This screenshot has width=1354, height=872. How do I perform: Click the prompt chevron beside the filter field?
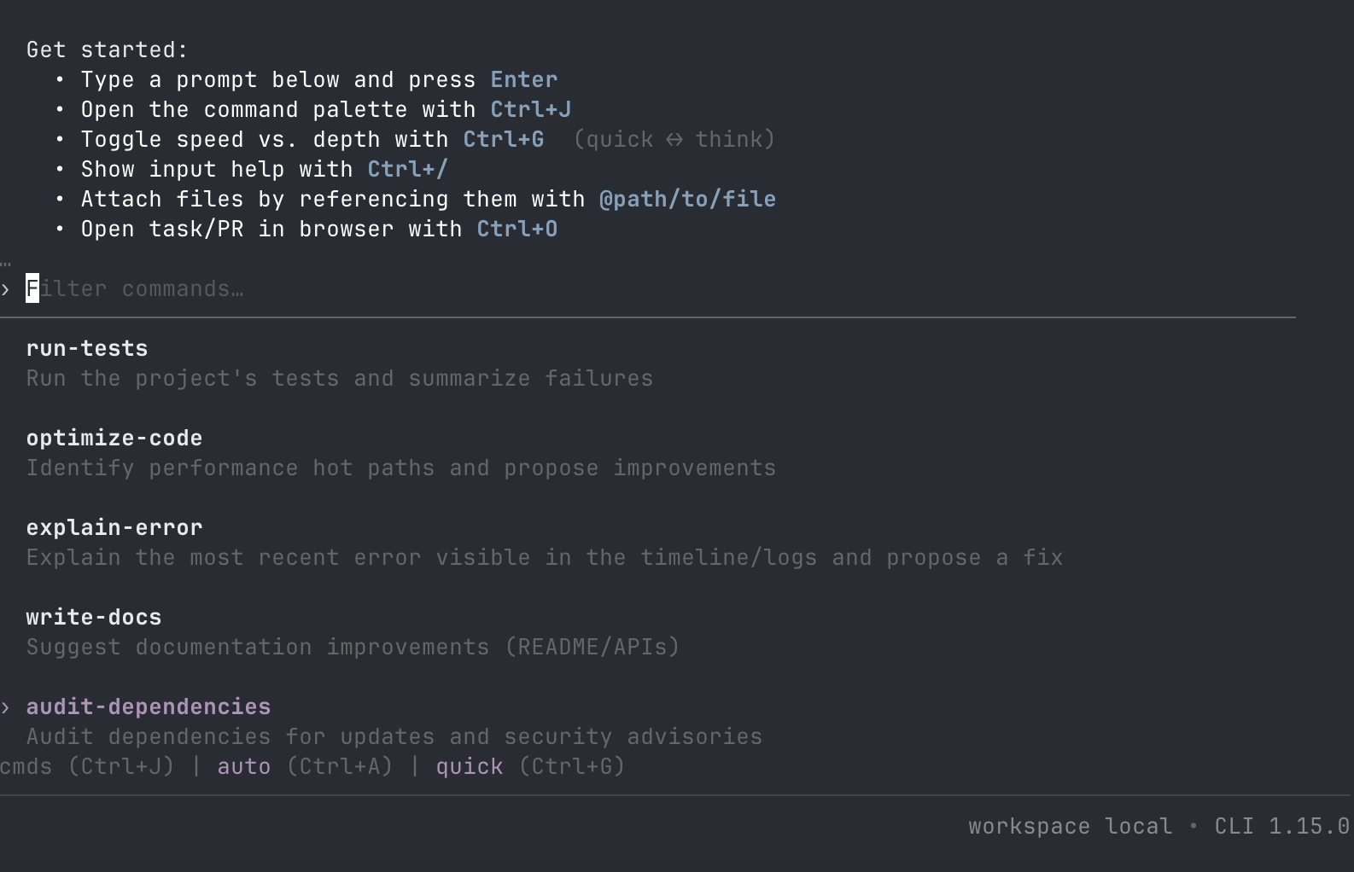tap(6, 288)
